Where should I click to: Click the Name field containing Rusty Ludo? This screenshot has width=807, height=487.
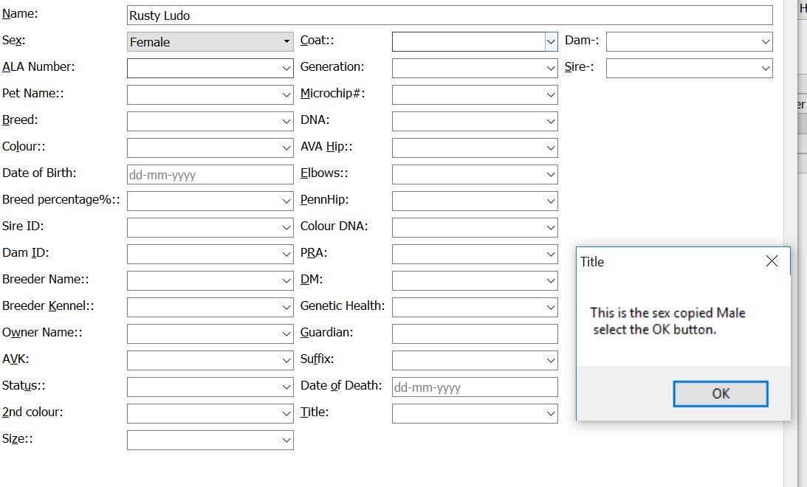[449, 15]
